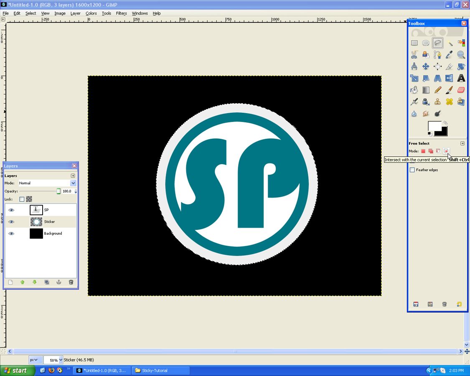Select the Bucket Fill tool

point(414,90)
